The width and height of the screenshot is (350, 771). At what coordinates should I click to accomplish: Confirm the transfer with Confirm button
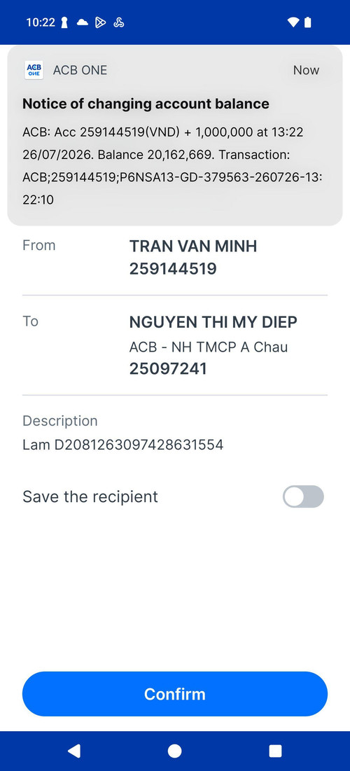[x=175, y=694]
